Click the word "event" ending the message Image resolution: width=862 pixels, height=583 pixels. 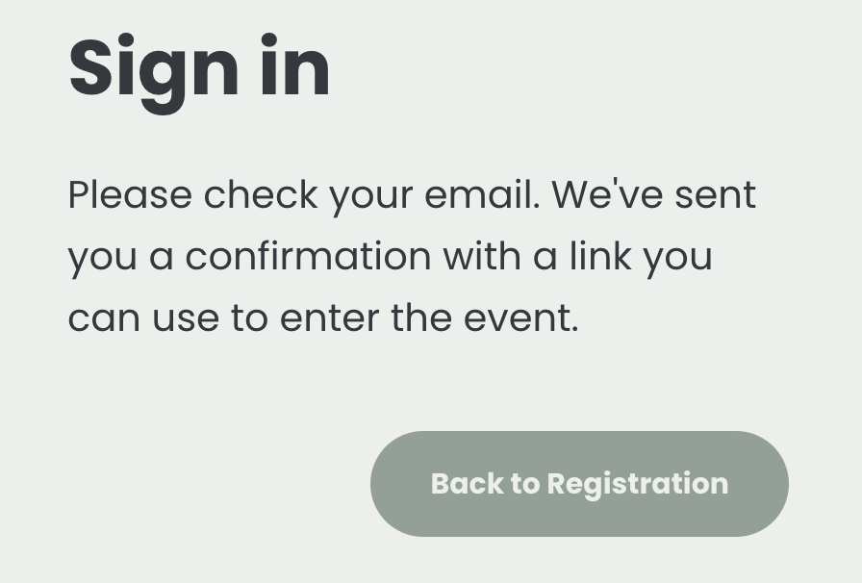[x=520, y=317]
